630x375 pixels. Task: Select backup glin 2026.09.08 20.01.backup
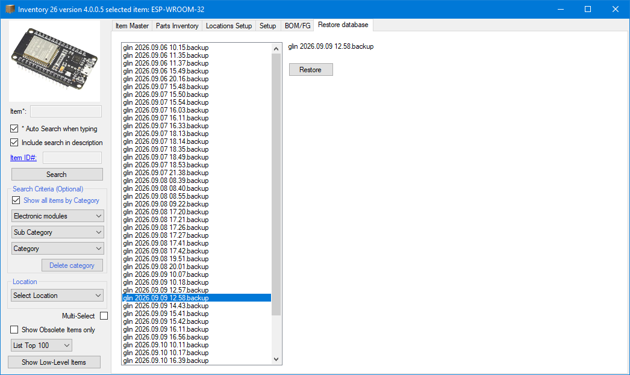tap(196, 267)
